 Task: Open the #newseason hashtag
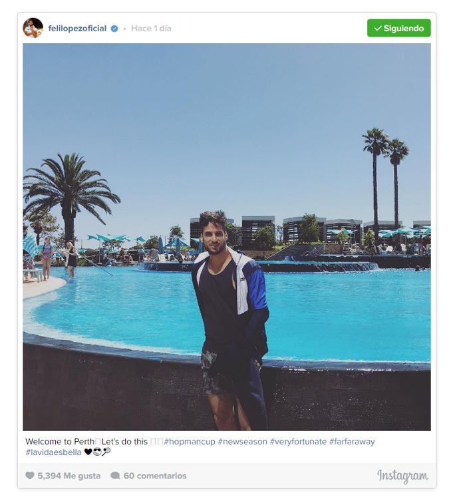242,442
